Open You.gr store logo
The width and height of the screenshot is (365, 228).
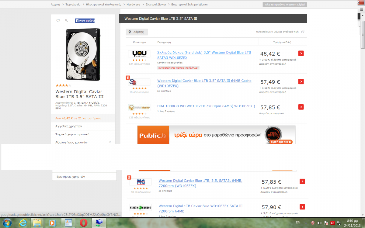tap(139, 54)
